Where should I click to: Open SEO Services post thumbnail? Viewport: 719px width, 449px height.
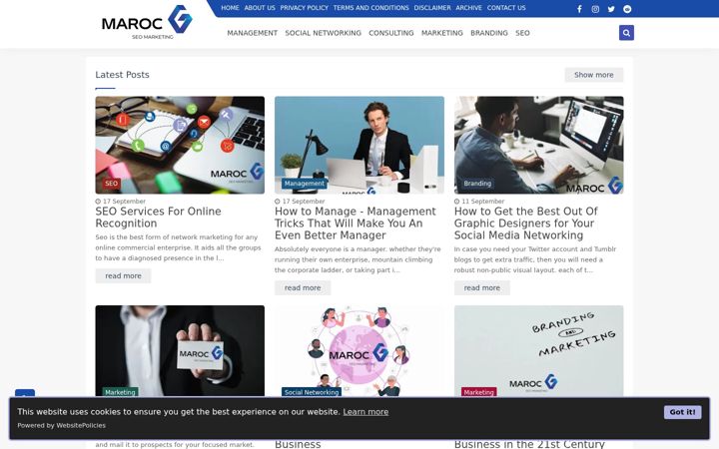click(180, 145)
